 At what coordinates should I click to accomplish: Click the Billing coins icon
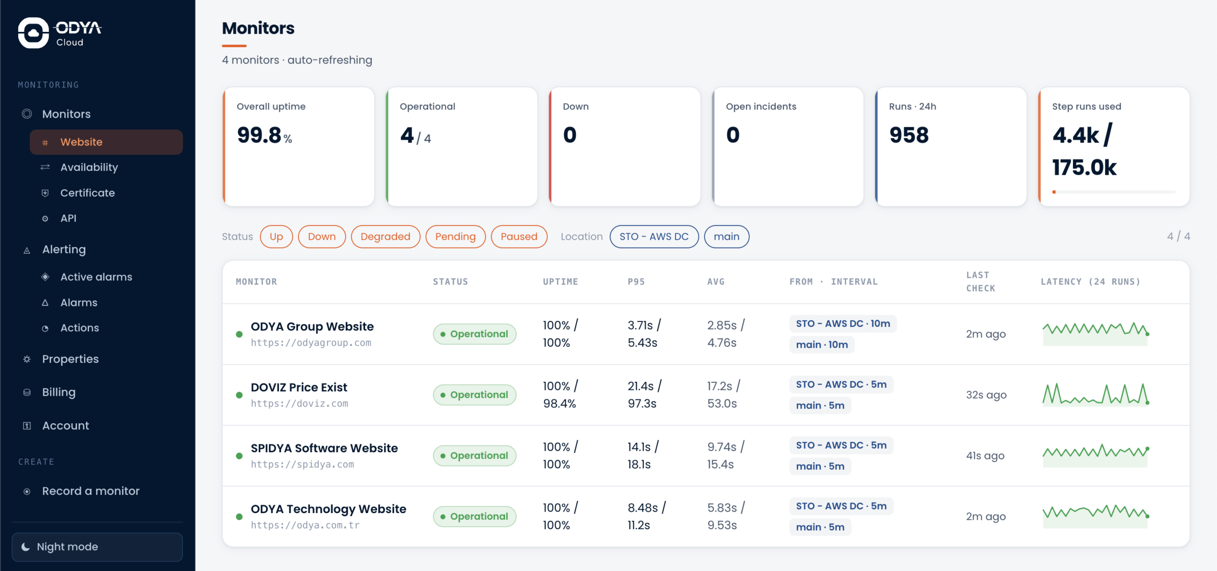(x=27, y=392)
